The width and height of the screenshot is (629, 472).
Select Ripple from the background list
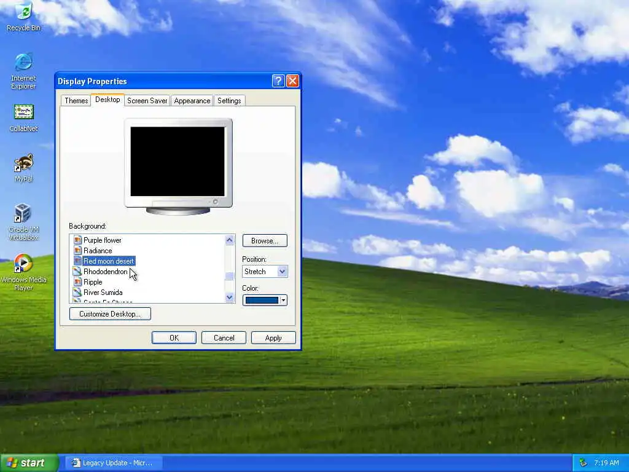coord(93,281)
